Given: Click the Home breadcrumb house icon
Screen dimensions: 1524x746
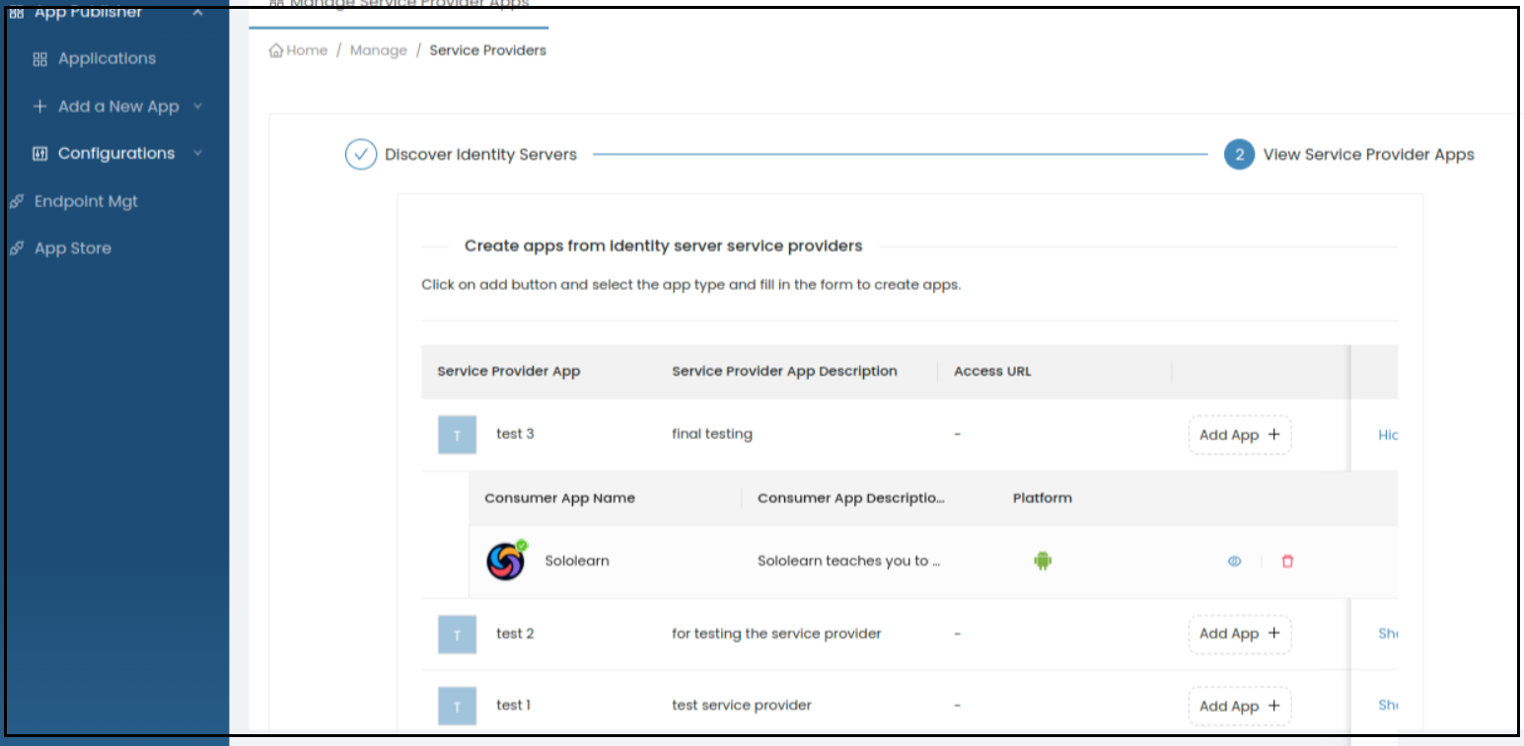Looking at the screenshot, I should point(277,50).
